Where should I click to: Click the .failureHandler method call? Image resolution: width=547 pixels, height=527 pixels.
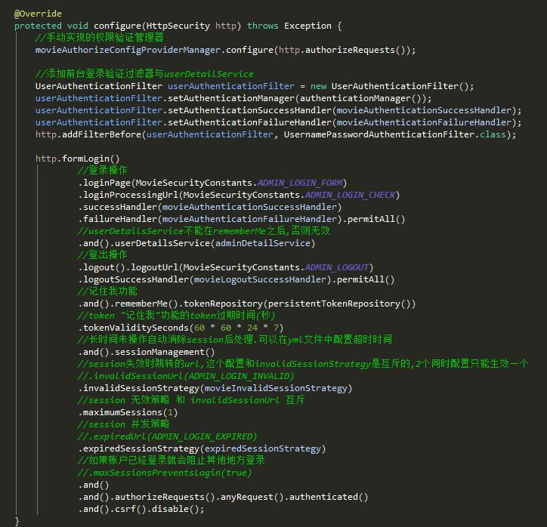point(118,219)
